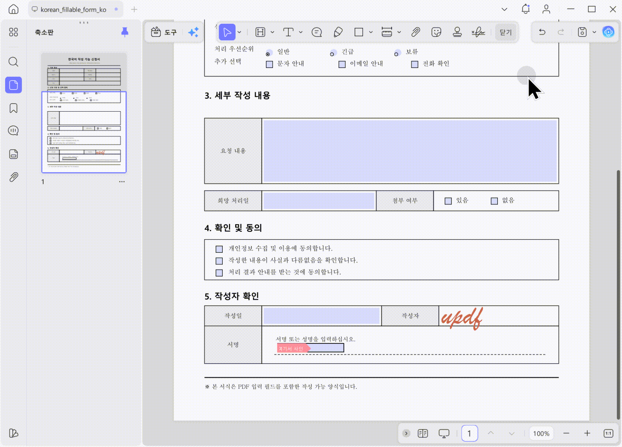Screen dimensions: 622x447
Task: Check the 전화 확인 checkbox
Action: click(415, 64)
